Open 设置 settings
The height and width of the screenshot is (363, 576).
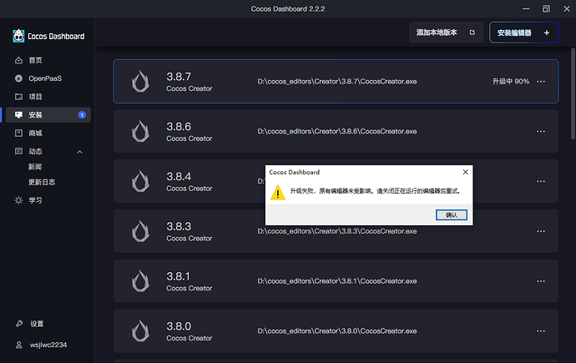point(37,324)
